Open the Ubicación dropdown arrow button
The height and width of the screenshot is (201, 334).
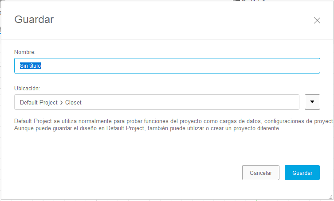click(313, 102)
